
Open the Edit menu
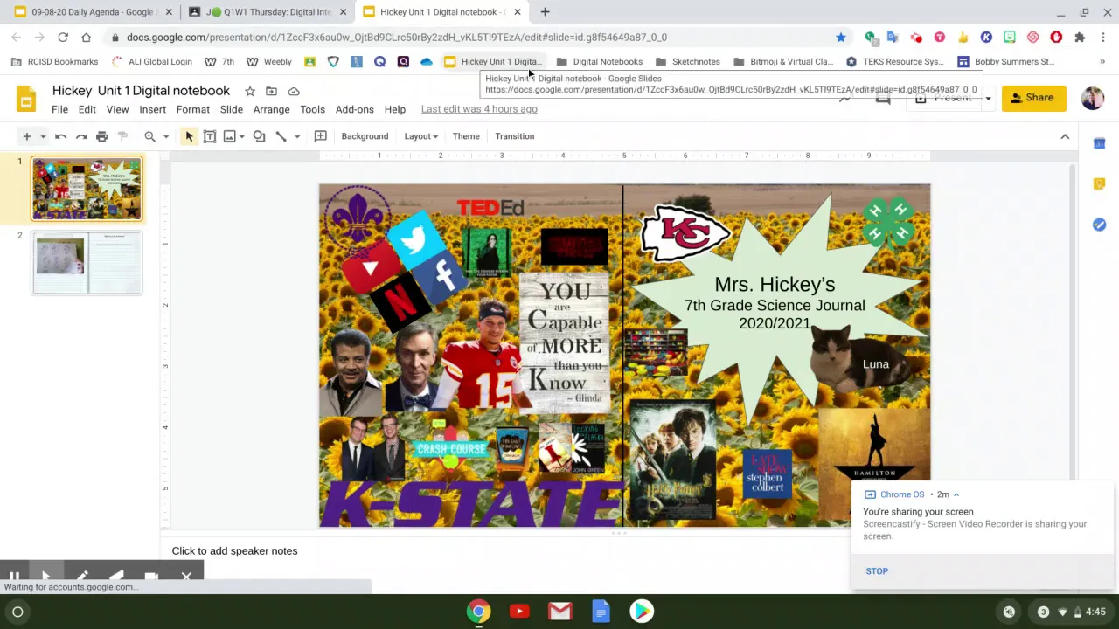click(x=87, y=109)
